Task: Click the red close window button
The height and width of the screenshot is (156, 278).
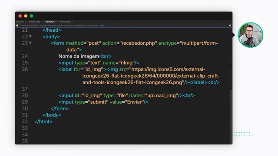Action: pyautogui.click(x=20, y=16)
